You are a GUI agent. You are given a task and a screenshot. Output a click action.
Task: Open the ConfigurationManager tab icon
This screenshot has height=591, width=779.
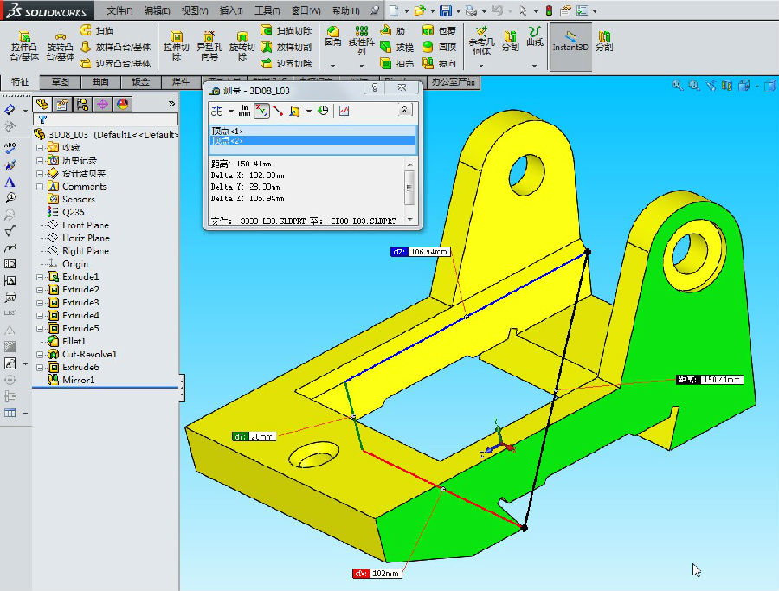[x=81, y=104]
